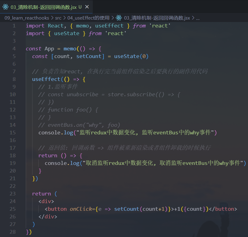The image size is (248, 237).
Task: Select the 03_清除机制-返回回调函数.jsx editor tab
Action: (46, 7)
